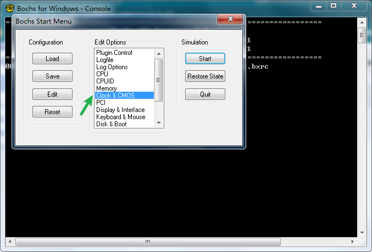Click console horizontal scrollbar left arrow
The image size is (372, 252).
tap(10, 242)
